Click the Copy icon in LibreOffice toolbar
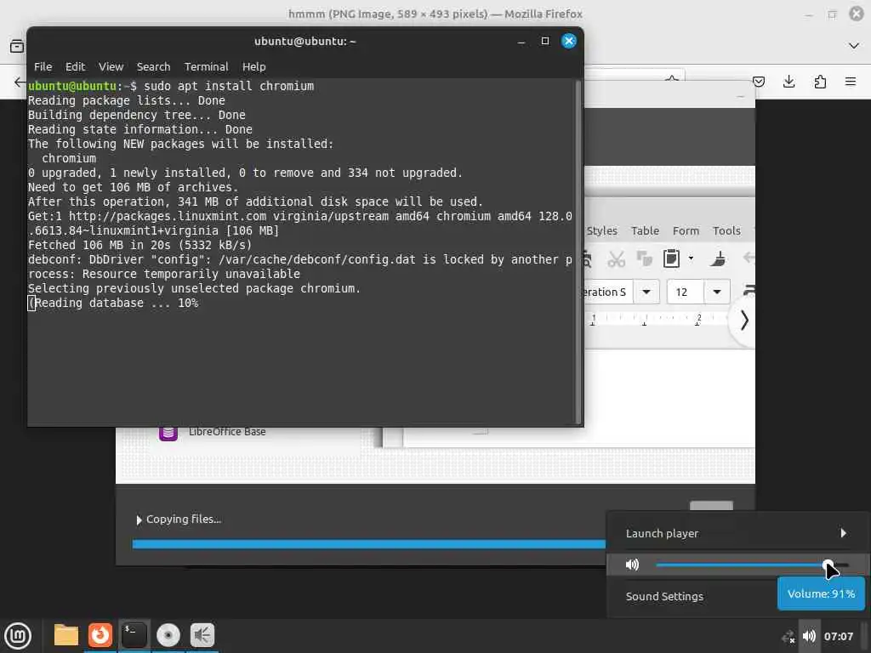The image size is (871, 653). tap(645, 258)
